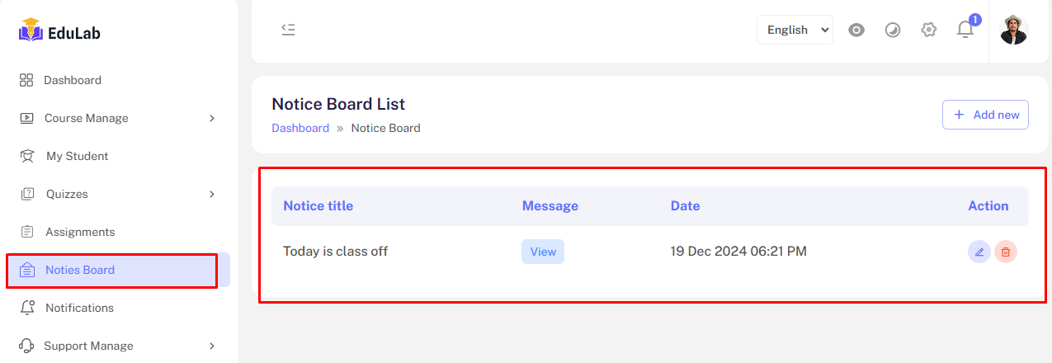Click the Add new button

[985, 115]
